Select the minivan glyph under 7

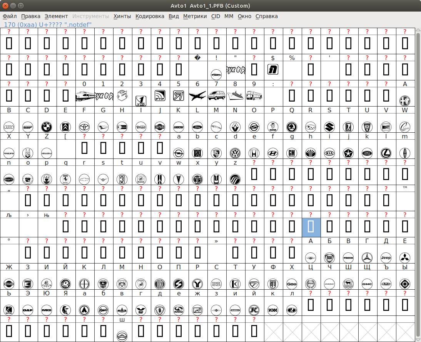(x=216, y=95)
